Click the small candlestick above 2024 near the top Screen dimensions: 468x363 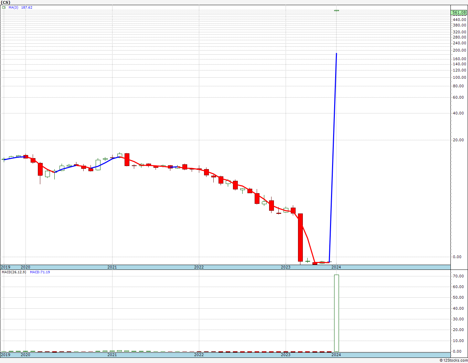click(x=336, y=10)
